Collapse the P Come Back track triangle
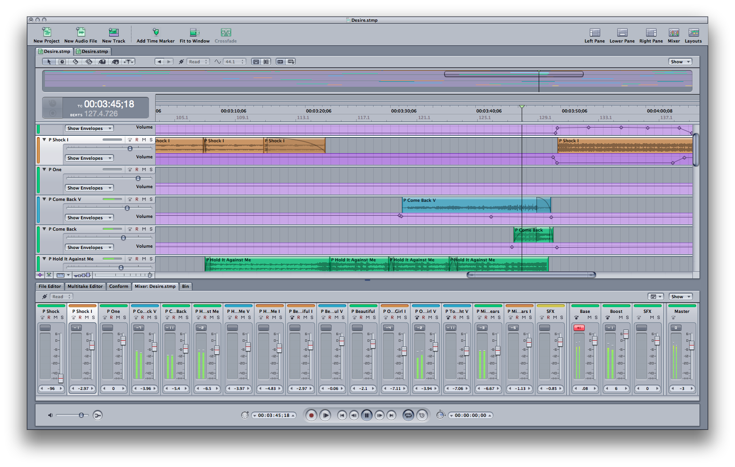 click(44, 229)
